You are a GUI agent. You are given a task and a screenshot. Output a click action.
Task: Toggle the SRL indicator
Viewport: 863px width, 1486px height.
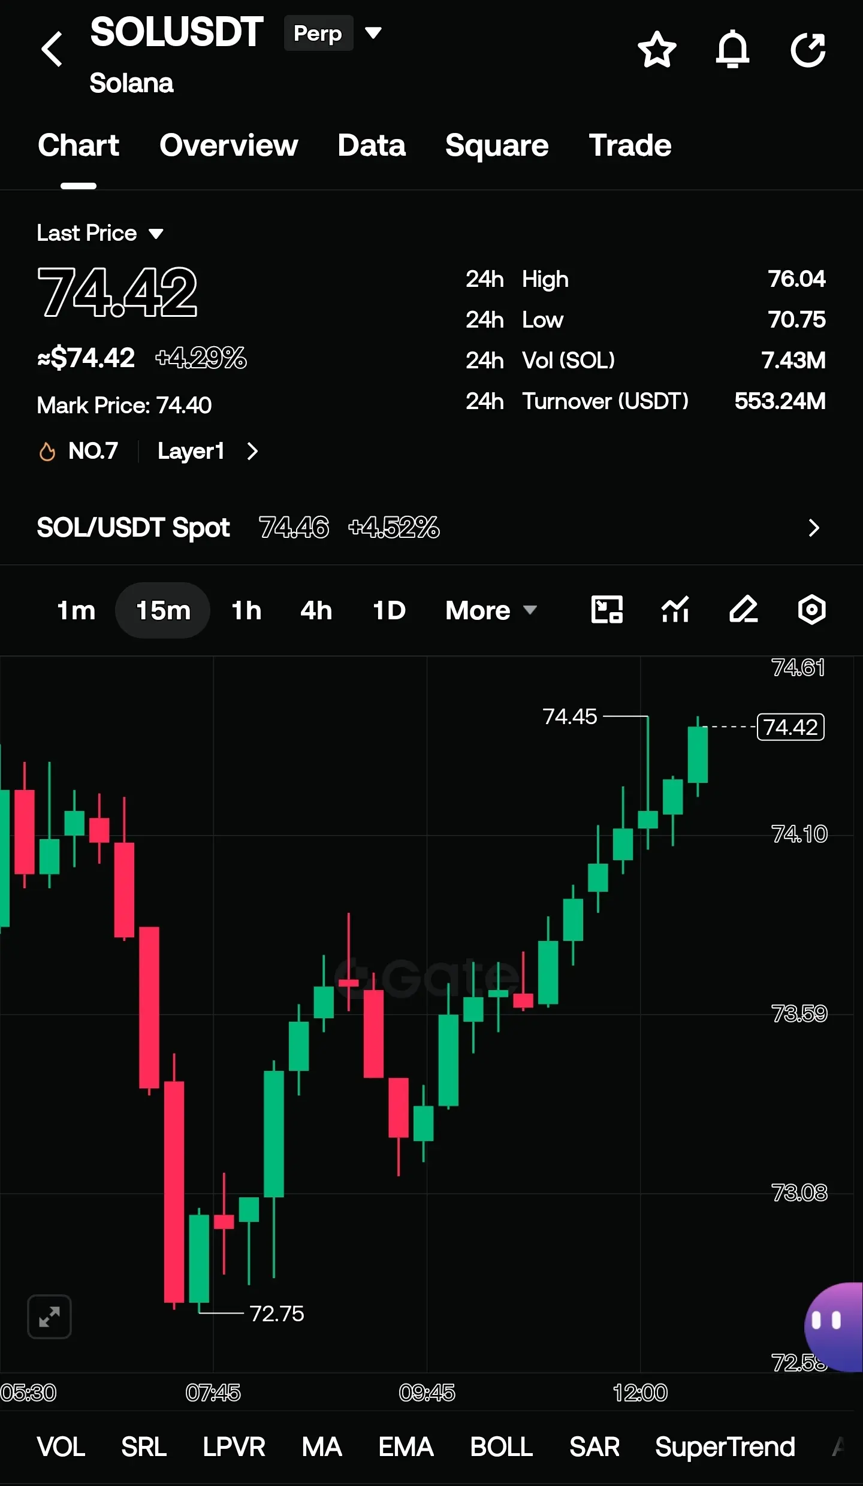click(144, 1447)
